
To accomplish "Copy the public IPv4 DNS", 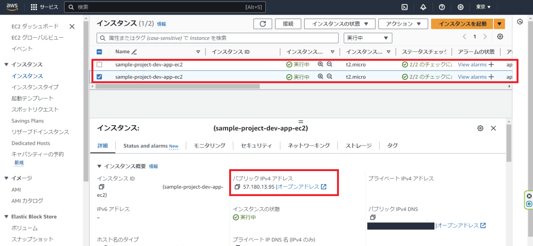I will pyautogui.click(x=373, y=217).
